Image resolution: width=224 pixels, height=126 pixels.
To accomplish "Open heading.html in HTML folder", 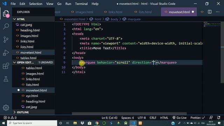I will (x=30, y=30).
